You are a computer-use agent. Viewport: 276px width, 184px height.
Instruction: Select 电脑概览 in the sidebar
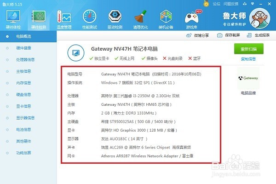(28, 36)
